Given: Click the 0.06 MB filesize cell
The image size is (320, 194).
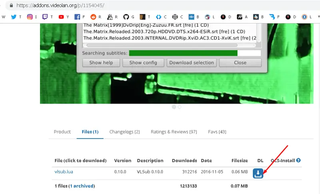Looking at the screenshot, I should click(240, 172).
